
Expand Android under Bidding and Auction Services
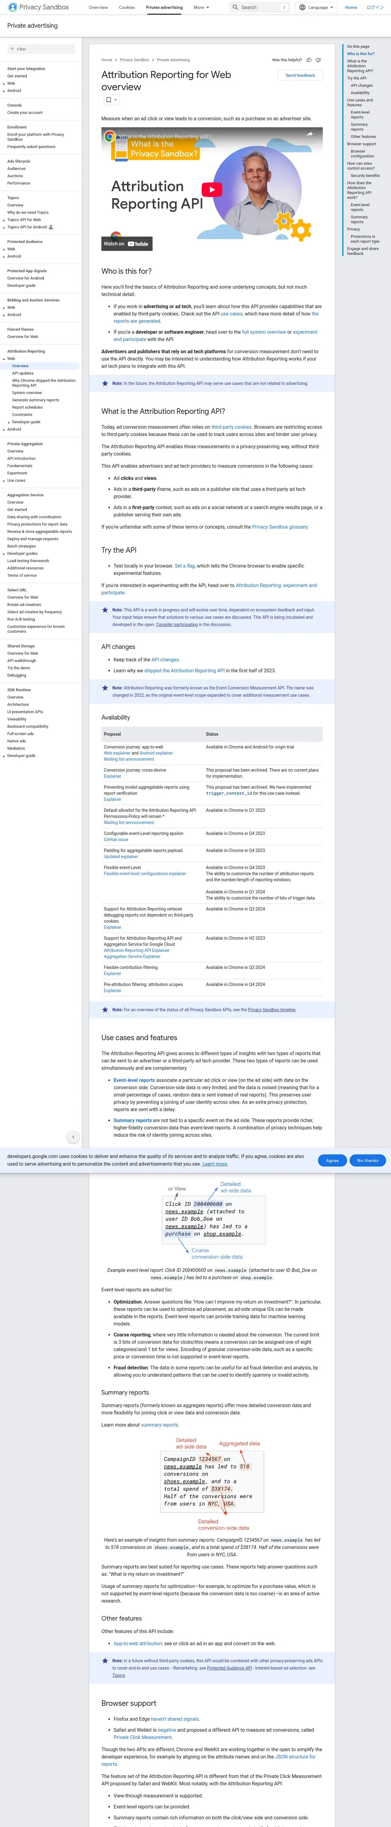pos(4,315)
